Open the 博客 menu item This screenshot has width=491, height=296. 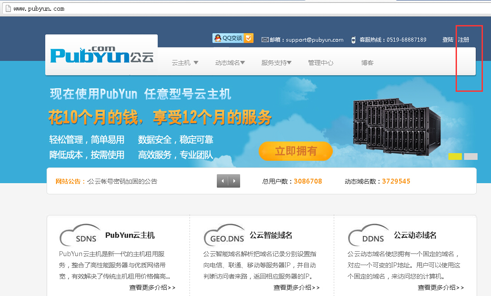coord(367,63)
